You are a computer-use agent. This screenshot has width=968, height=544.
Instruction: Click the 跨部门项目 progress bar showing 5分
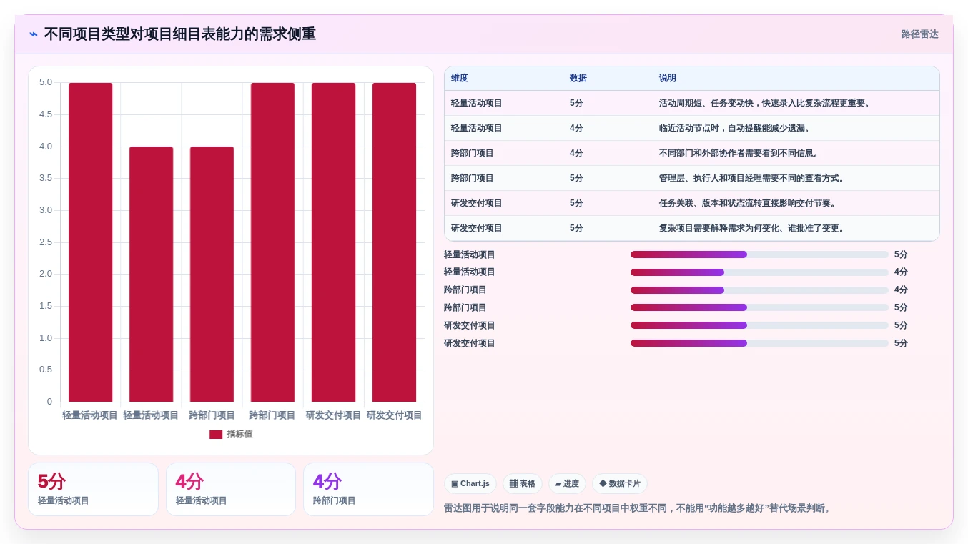click(x=759, y=307)
